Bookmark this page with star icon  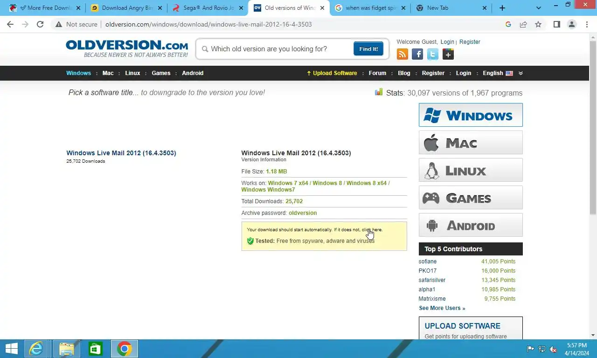tap(538, 24)
